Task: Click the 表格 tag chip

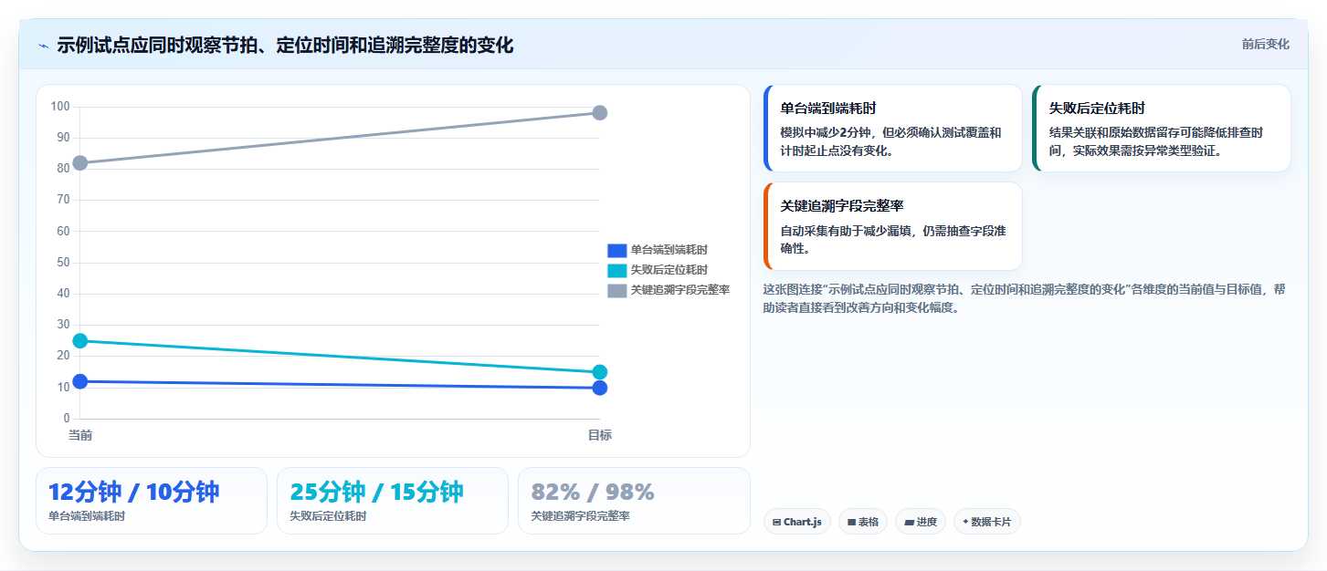Action: (862, 522)
